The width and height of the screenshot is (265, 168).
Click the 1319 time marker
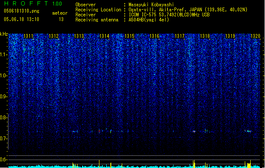click(x=230, y=36)
